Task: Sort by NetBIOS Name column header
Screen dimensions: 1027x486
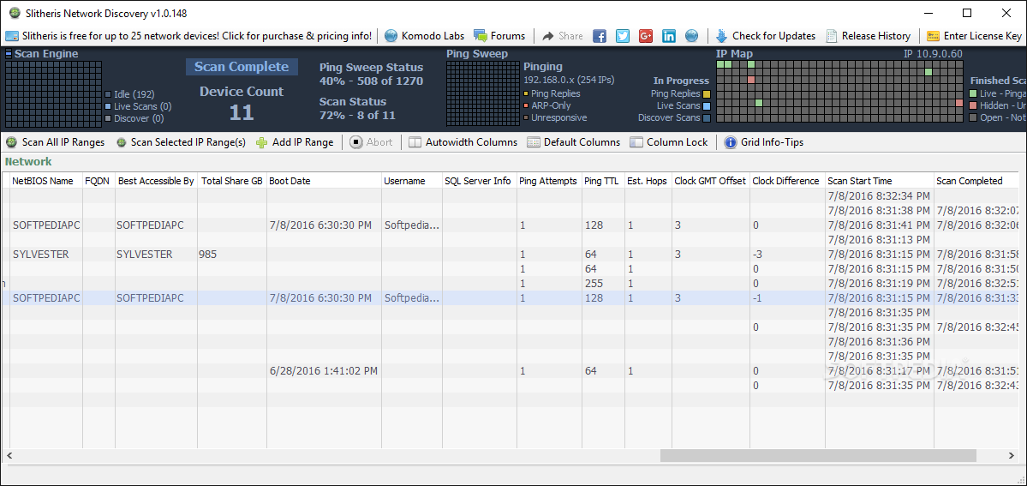Action: tap(45, 181)
